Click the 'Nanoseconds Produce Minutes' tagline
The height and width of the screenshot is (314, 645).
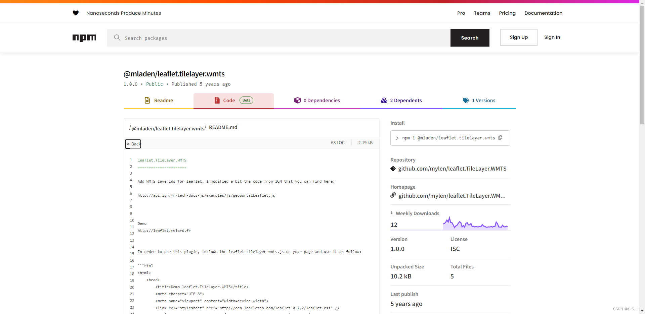point(124,13)
